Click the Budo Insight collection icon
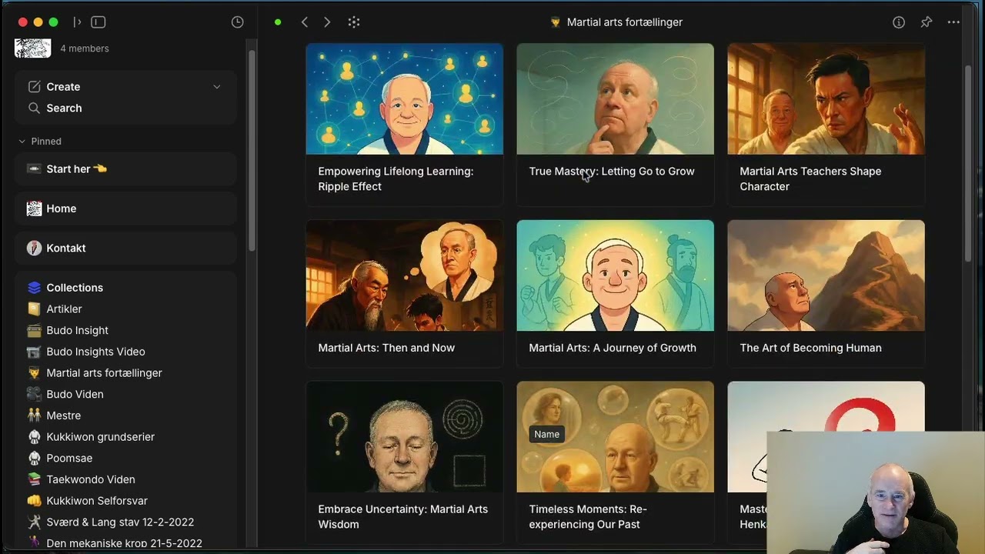This screenshot has height=554, width=985. (34, 330)
